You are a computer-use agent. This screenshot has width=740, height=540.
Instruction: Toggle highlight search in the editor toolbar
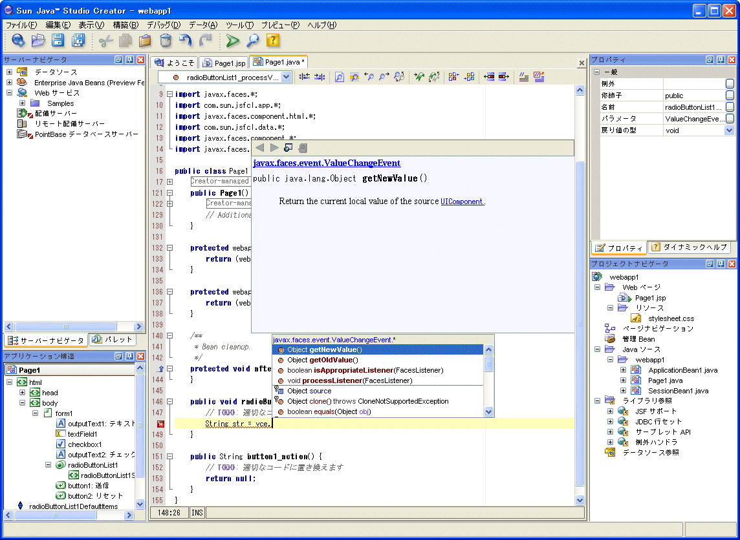click(354, 77)
